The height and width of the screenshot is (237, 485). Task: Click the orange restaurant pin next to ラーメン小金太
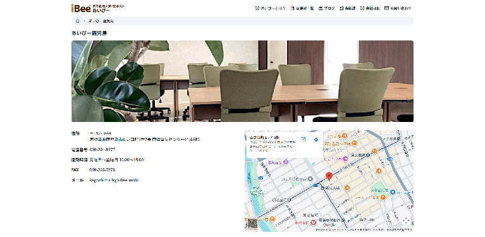tap(384, 197)
